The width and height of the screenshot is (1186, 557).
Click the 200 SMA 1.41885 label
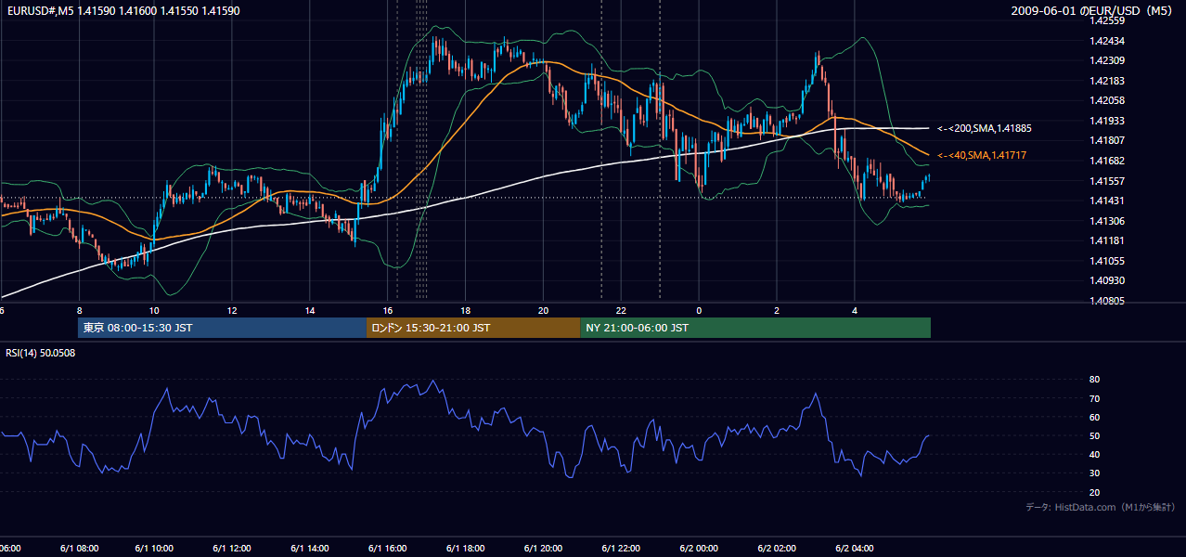coord(985,128)
